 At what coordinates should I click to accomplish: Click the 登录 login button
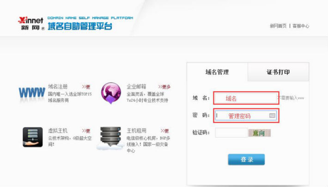[246, 160]
